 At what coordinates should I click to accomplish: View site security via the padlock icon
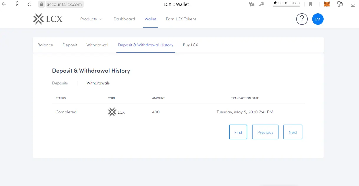[x=42, y=4]
